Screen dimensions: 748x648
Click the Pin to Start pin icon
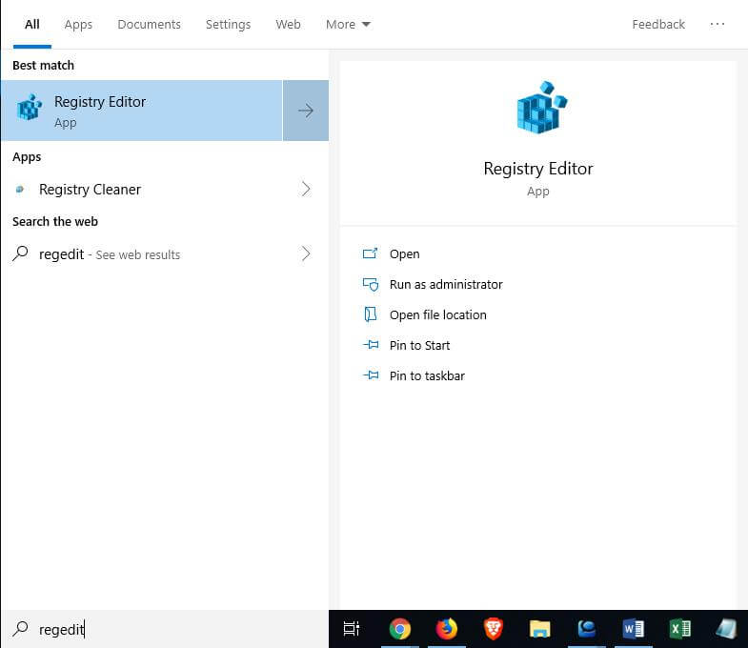371,345
